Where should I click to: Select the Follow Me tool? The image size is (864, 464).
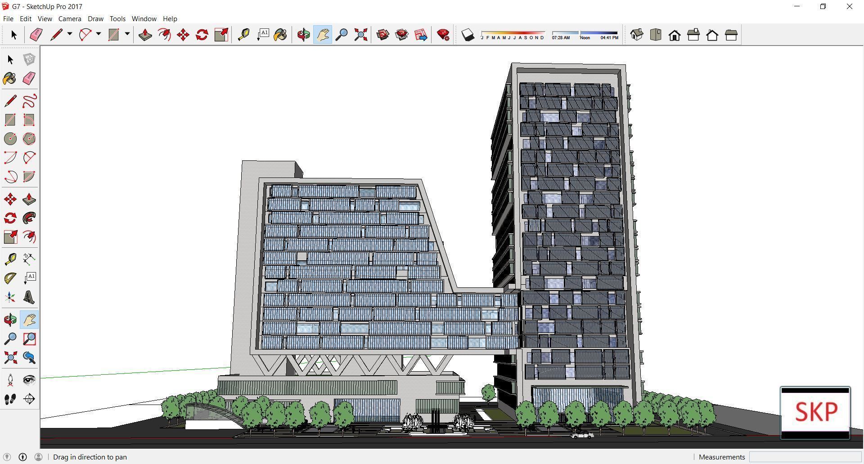pyautogui.click(x=29, y=218)
